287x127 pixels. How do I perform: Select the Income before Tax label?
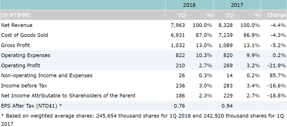click(x=24, y=86)
